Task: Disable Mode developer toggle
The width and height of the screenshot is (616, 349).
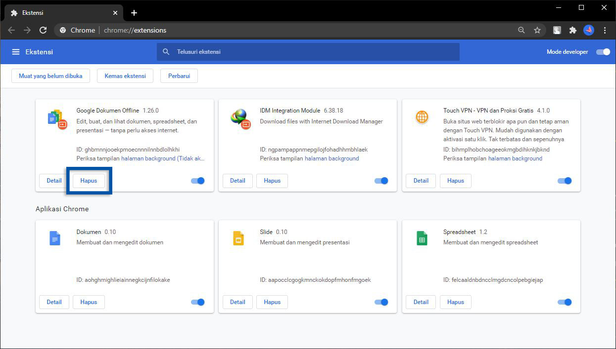Action: (x=603, y=51)
